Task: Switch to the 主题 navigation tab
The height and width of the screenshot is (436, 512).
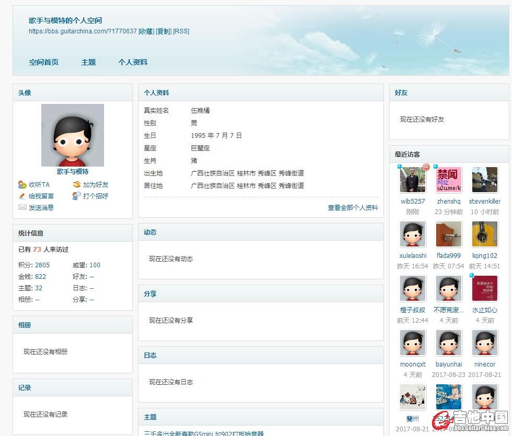Action: 88,62
